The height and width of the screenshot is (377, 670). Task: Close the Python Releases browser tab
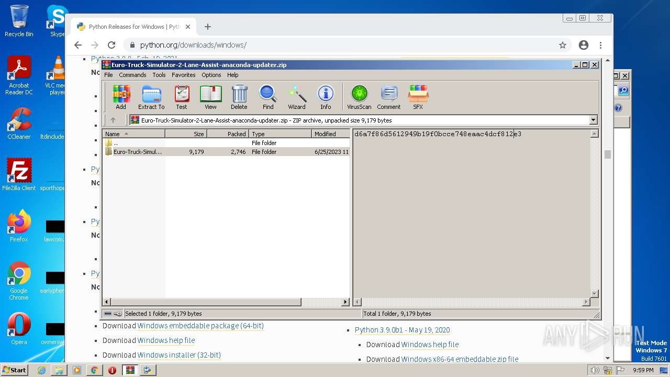[x=188, y=27]
